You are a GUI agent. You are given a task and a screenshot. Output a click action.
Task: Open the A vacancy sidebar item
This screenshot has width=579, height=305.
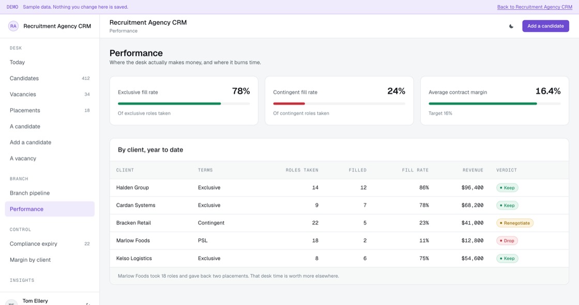(50, 158)
